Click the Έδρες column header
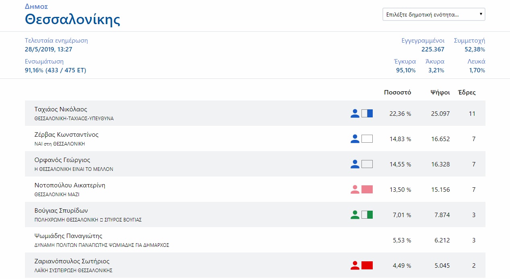The image size is (510, 279). [467, 92]
